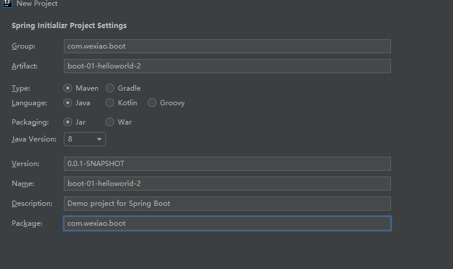Screen dimensions: 453x269
Task: Select Jar packaging option
Action: 69,122
